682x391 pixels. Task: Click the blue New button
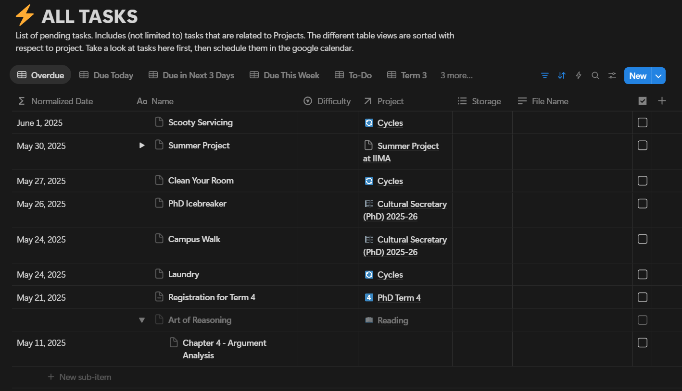[637, 76]
